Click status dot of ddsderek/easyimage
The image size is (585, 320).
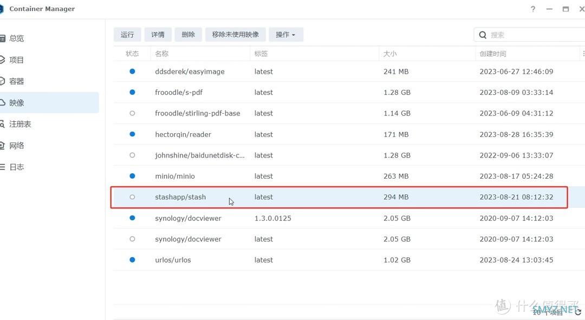click(x=132, y=71)
